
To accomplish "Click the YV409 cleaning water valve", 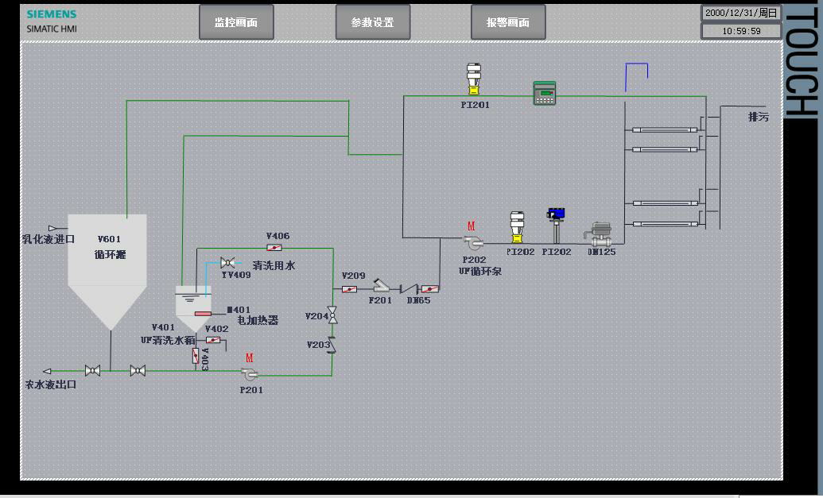I will pos(227,263).
